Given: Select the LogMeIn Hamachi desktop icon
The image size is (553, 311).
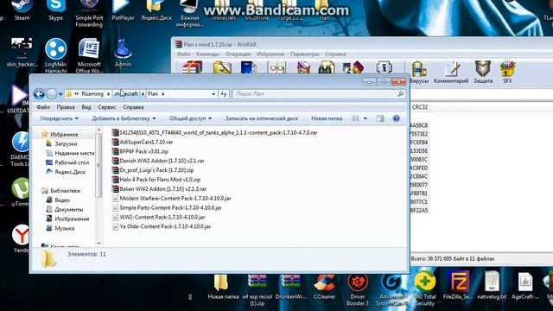Looking at the screenshot, I should point(55,54).
